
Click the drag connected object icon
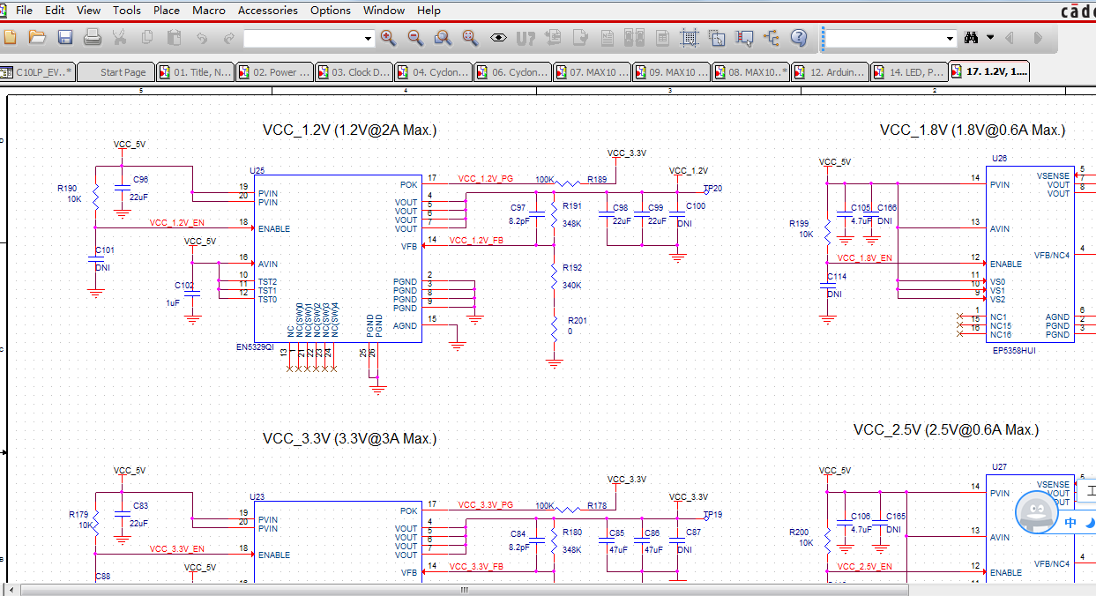(x=744, y=38)
